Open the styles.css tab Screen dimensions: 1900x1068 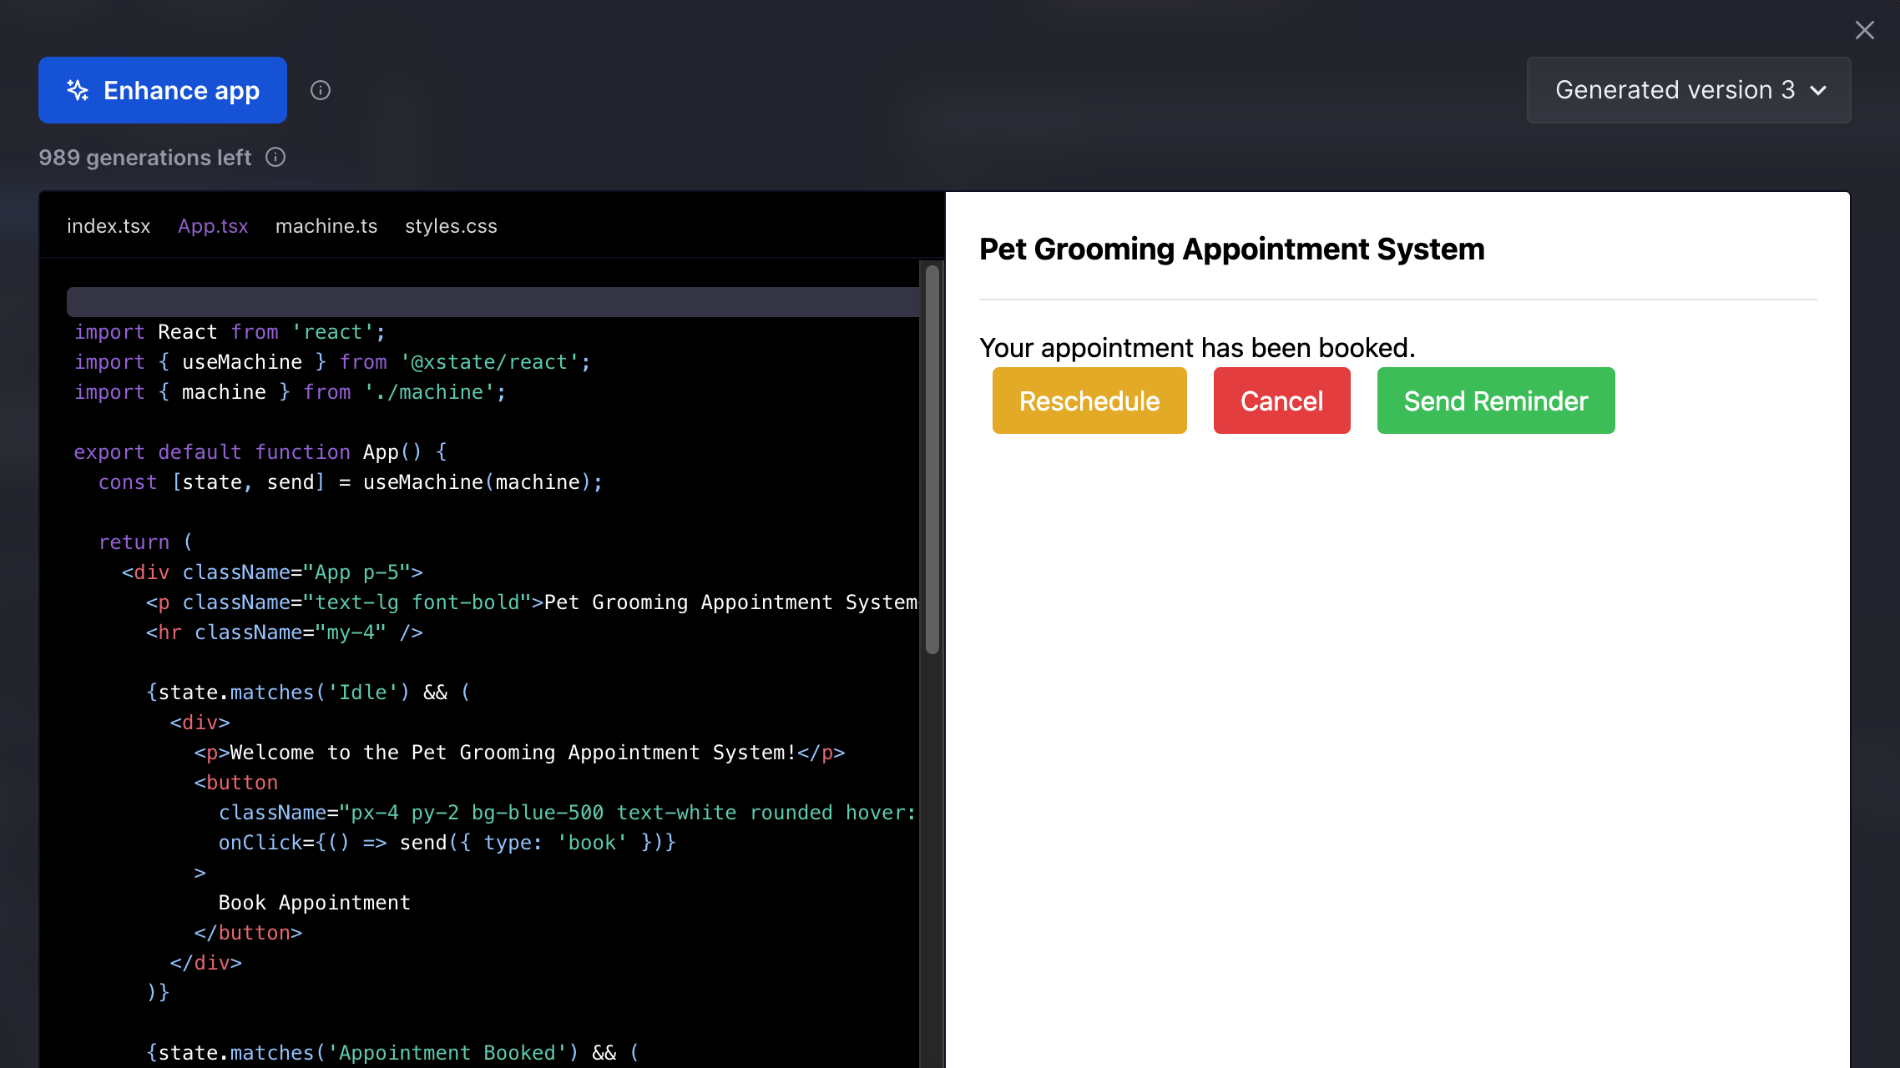451,225
